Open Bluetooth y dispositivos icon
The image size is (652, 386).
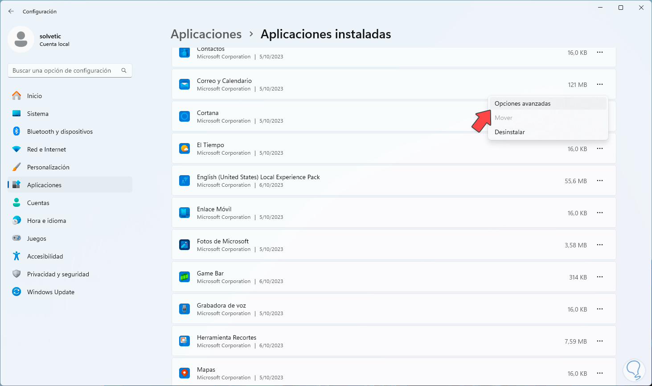(16, 131)
